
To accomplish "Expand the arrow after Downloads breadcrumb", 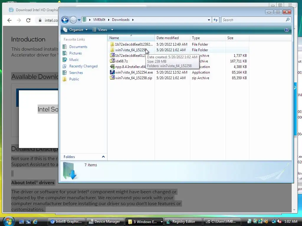I will tap(133, 20).
